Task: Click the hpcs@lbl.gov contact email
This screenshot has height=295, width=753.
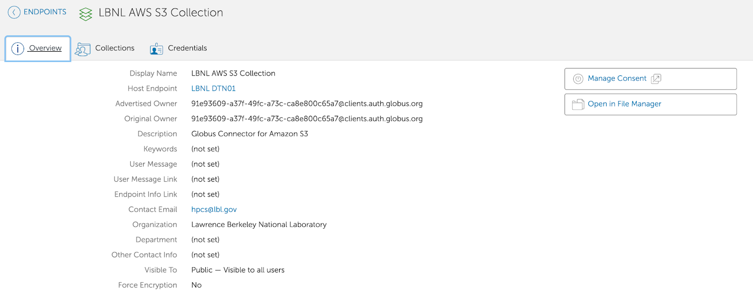Action: coord(214,209)
